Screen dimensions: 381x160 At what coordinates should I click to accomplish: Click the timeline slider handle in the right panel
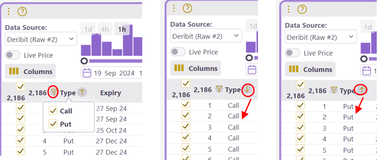(x=364, y=59)
